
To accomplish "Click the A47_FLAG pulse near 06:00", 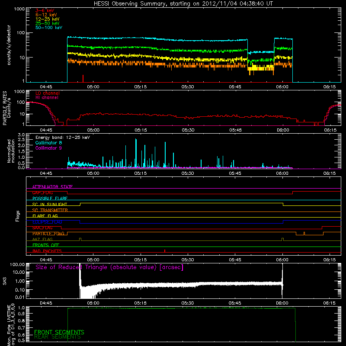I will pyautogui.click(x=283, y=239).
